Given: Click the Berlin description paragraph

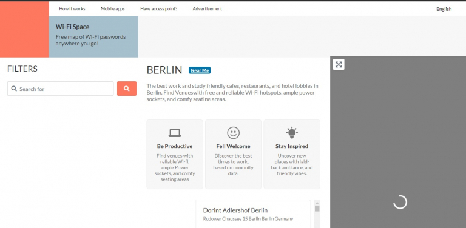Looking at the screenshot, I should 232,93.
